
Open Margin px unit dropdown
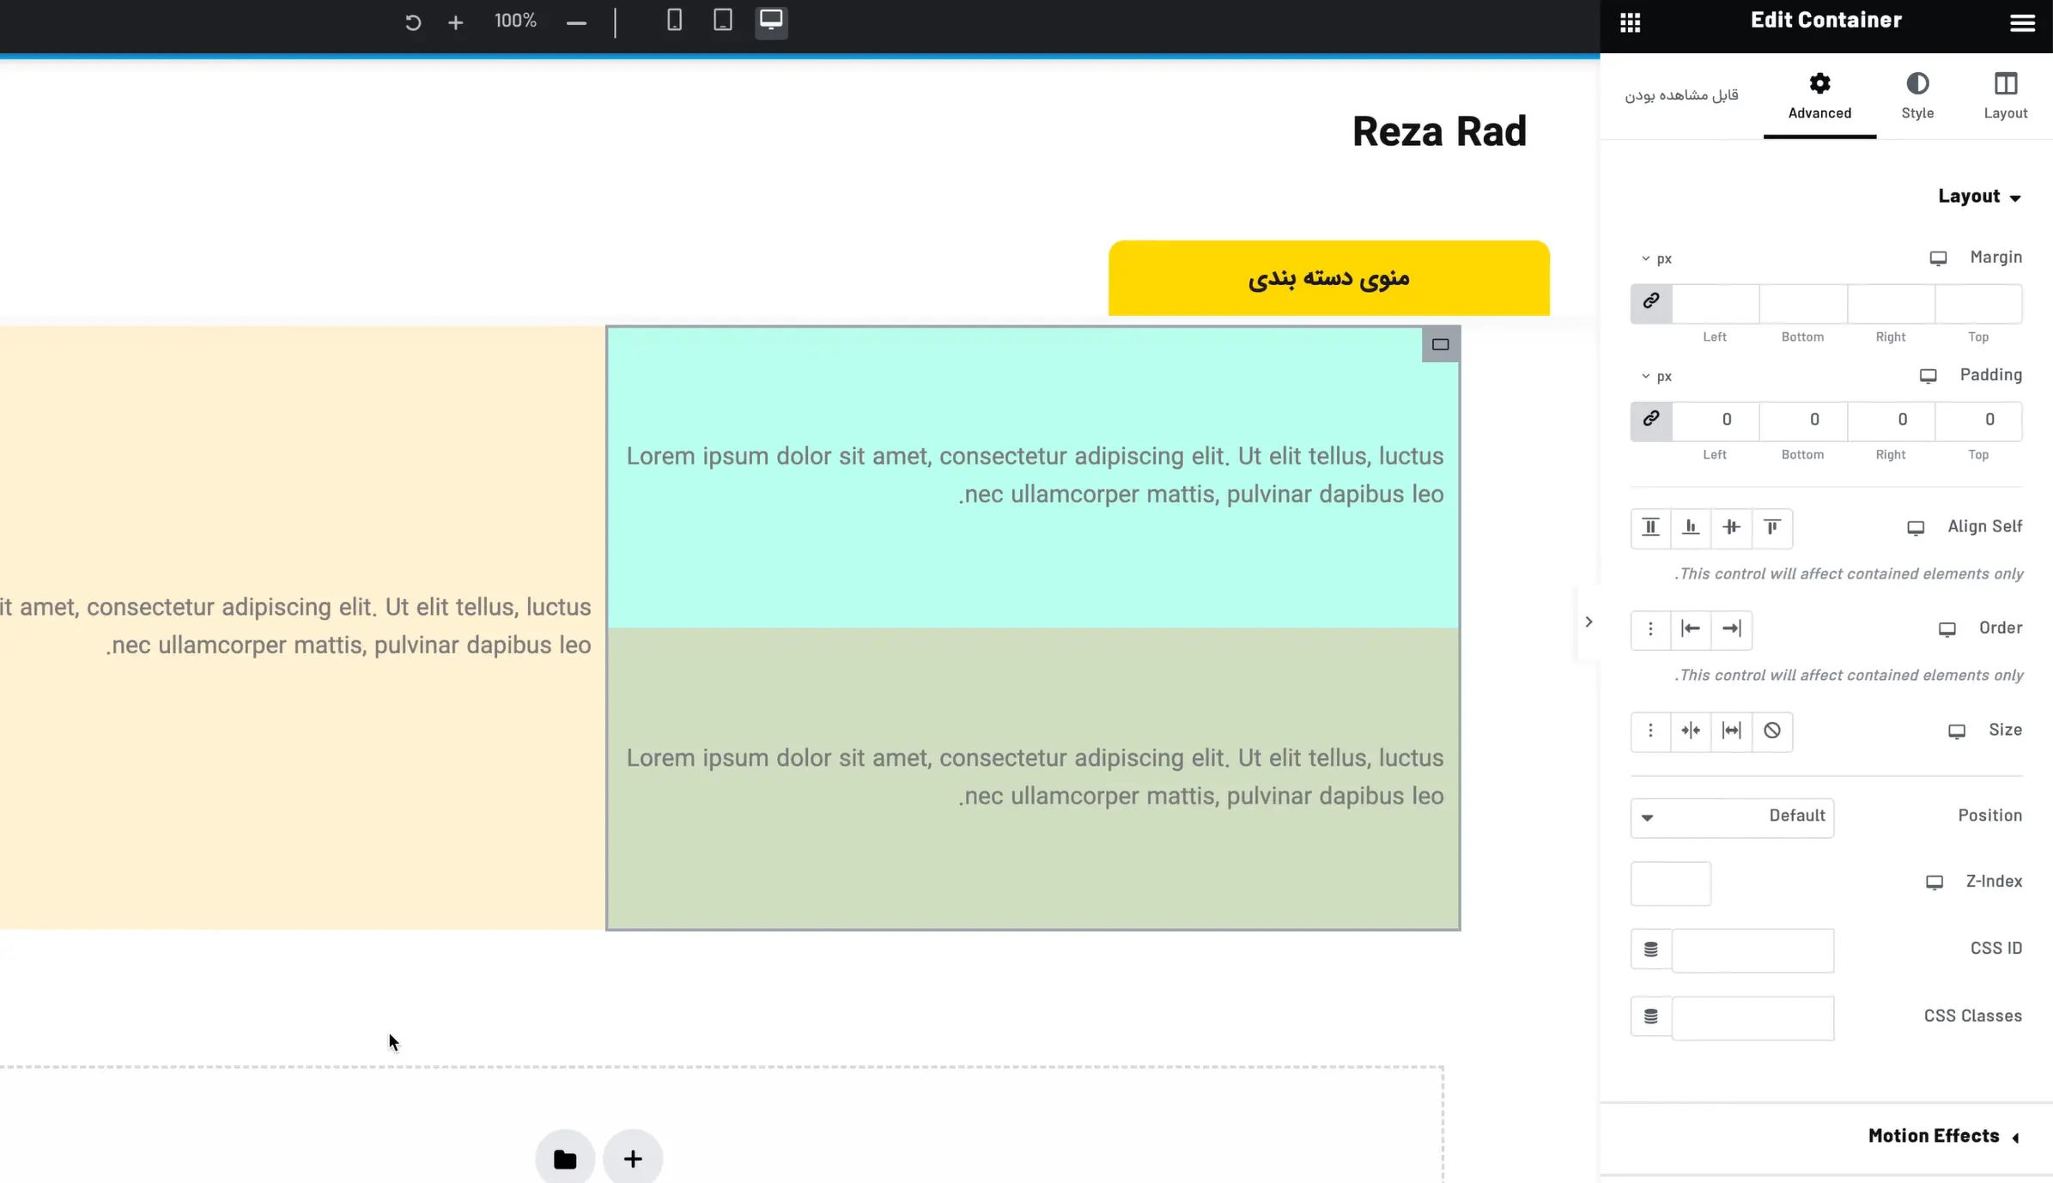1656,258
